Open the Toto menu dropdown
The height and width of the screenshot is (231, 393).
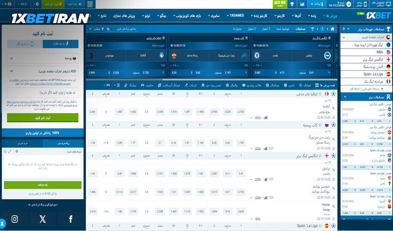click(x=146, y=16)
